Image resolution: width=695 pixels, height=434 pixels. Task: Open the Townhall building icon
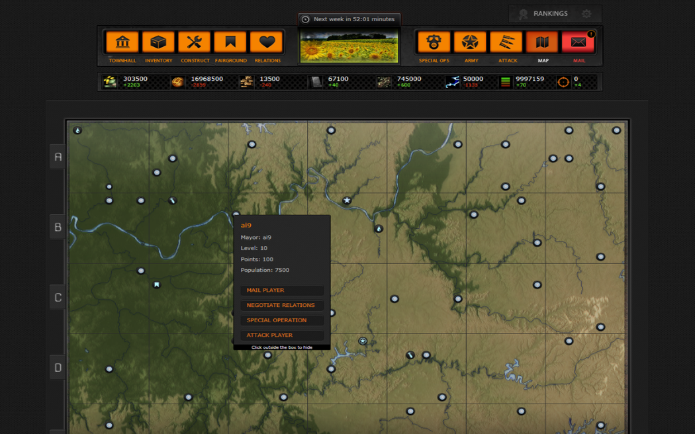122,42
